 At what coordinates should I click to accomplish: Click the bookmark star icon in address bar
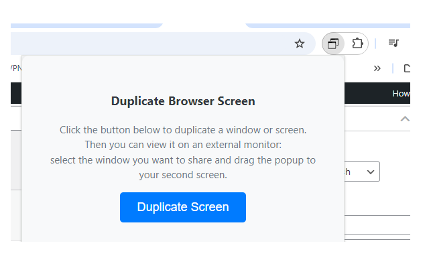point(300,44)
